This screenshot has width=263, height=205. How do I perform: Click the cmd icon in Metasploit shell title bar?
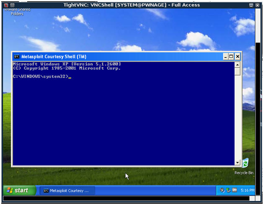pyautogui.click(x=16, y=57)
